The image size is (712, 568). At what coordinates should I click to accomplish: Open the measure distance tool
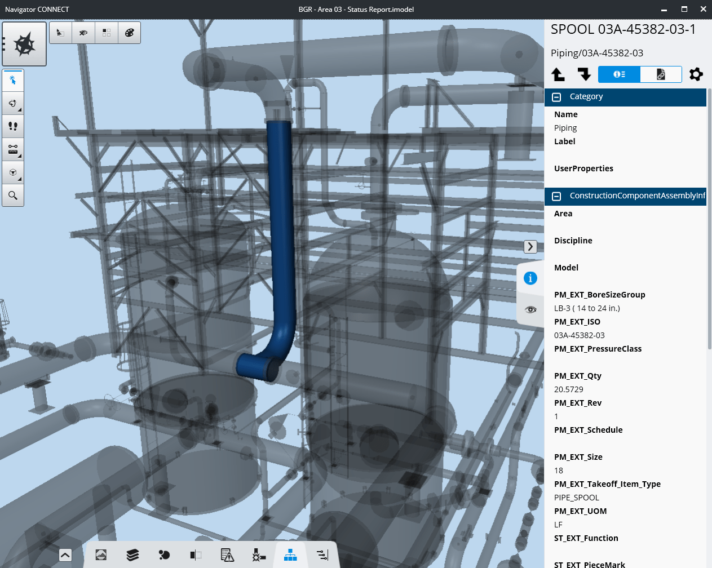13,149
